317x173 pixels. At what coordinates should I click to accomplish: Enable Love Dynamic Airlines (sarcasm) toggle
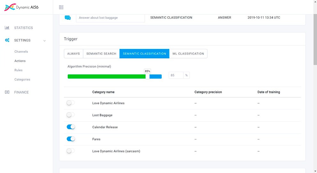point(71,151)
